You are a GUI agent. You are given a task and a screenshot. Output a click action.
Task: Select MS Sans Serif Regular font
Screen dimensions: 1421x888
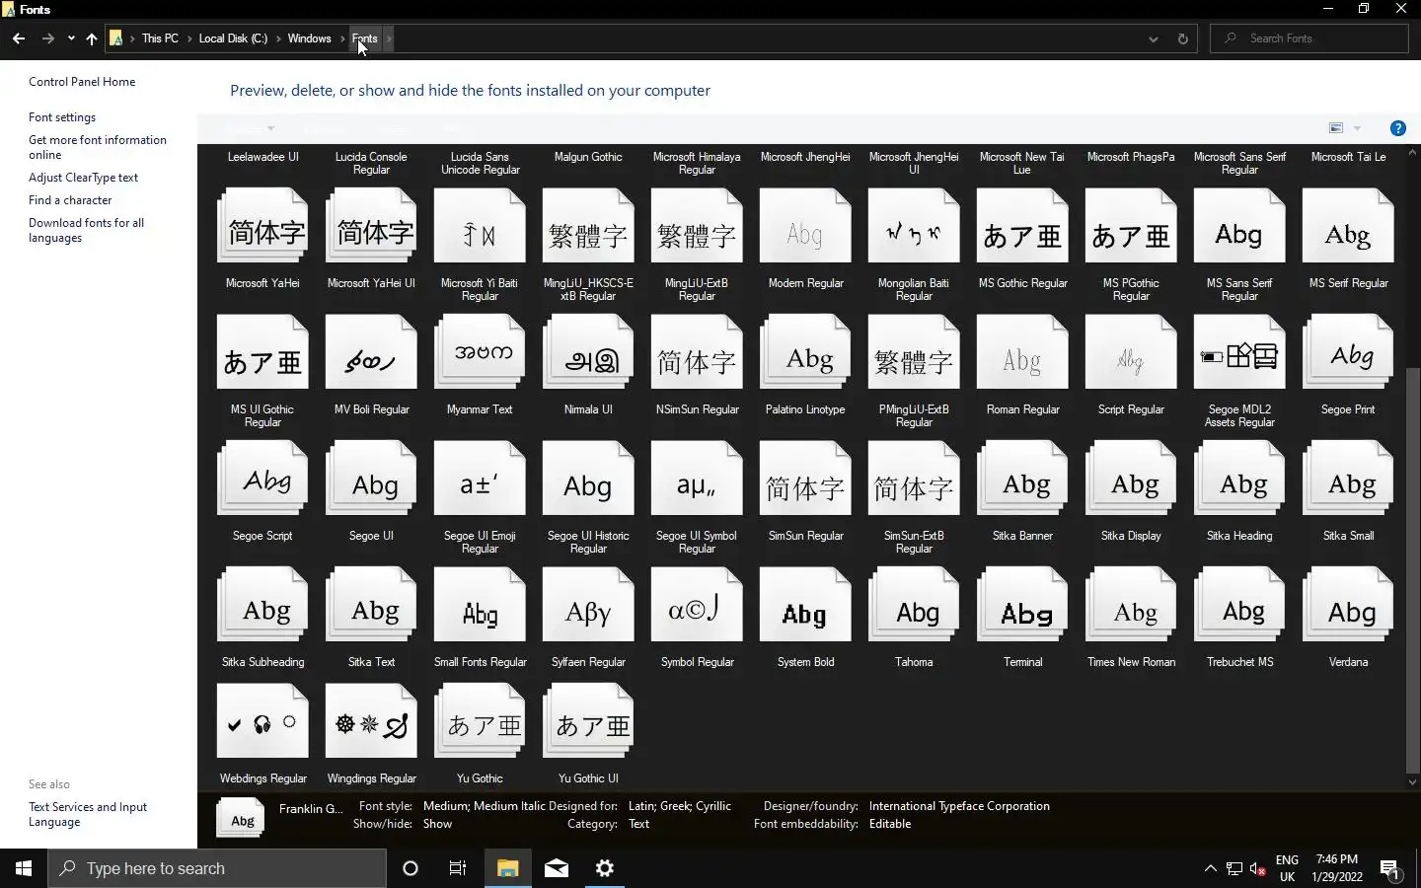pos(1239,226)
